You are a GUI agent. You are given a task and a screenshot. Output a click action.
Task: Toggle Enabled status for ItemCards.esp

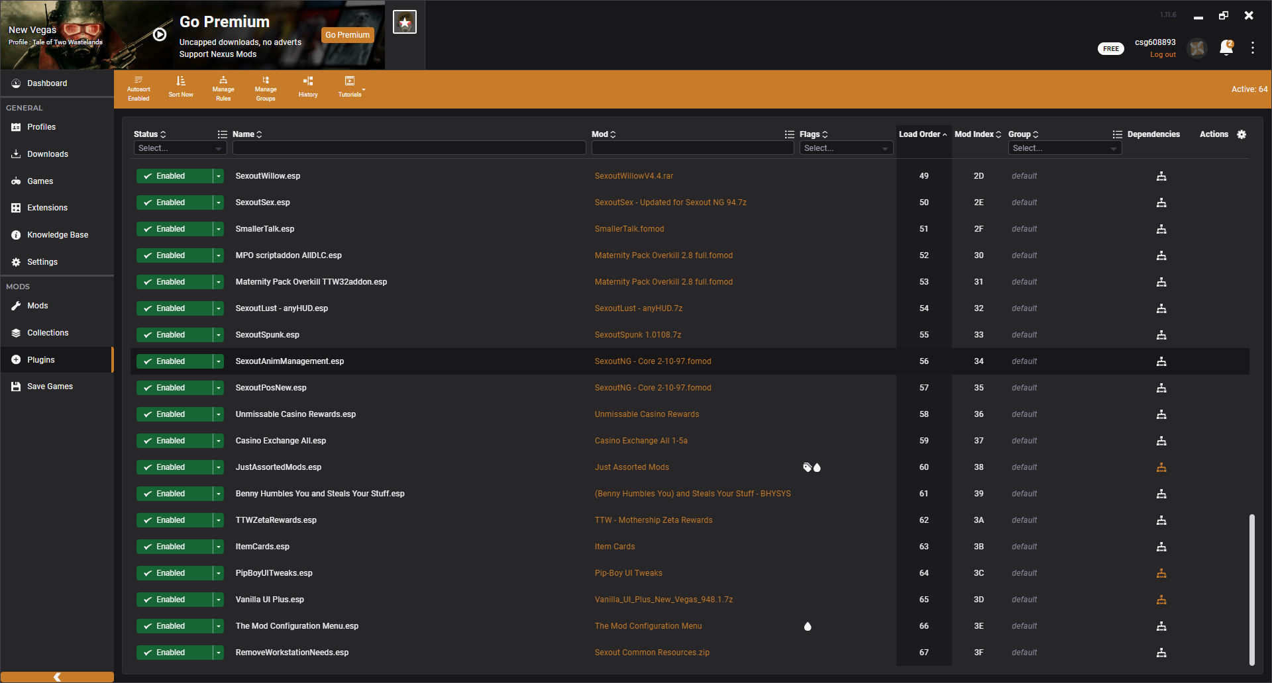(x=174, y=547)
